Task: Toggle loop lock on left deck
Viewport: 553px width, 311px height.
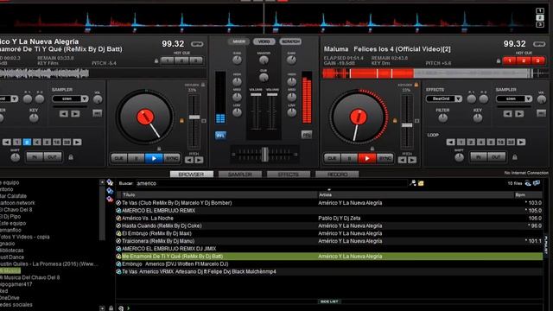Action: 71,157
